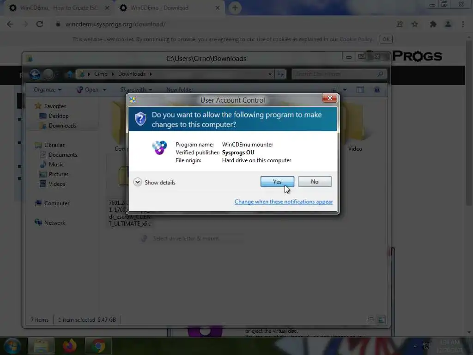This screenshot has height=355, width=473.
Task: Expand Show details chevron in UAC dialog
Action: (138, 182)
